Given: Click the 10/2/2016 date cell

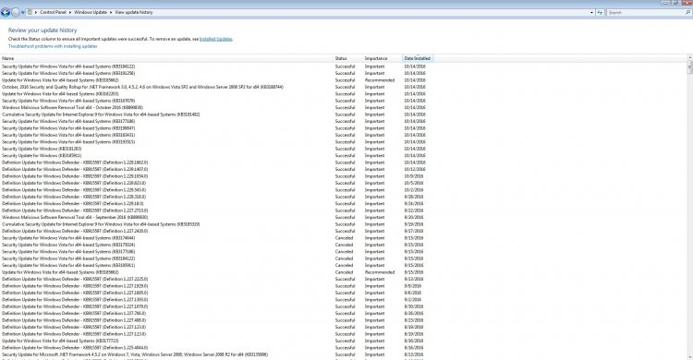Looking at the screenshot, I should 413,190.
